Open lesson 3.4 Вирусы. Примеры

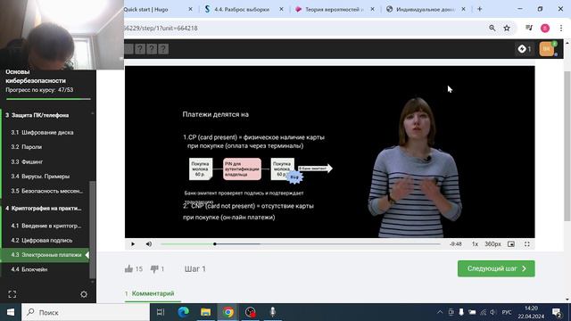(x=40, y=177)
